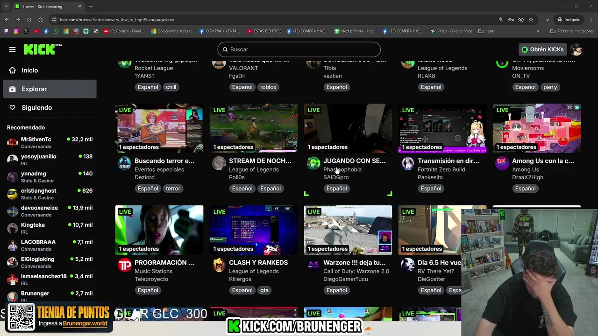The width and height of the screenshot is (598, 336).
Task: Open cristianghost recommended channel
Action: [50, 194]
